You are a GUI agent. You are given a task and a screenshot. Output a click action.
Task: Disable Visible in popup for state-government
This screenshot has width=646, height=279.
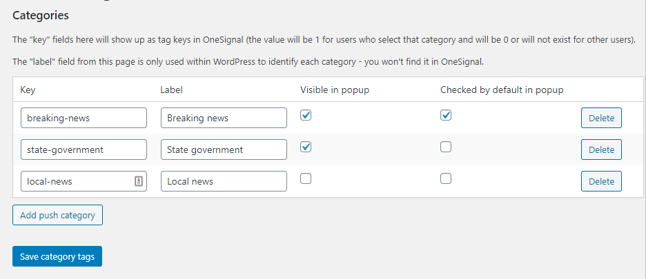click(x=306, y=147)
